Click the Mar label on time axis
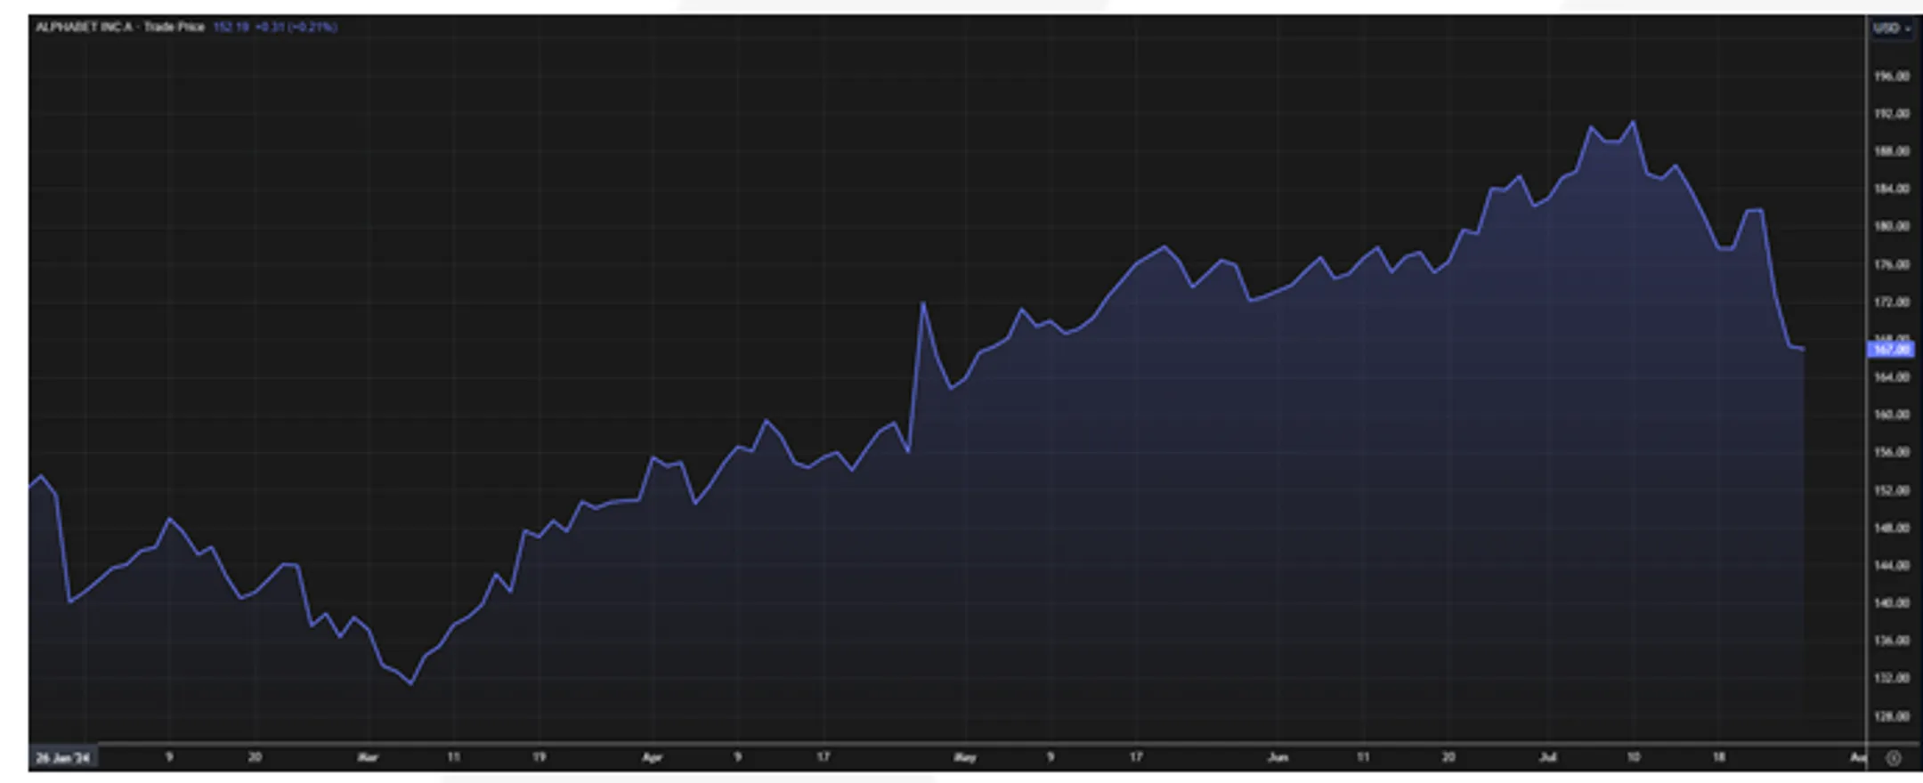Image resolution: width=1923 pixels, height=783 pixels. point(368,757)
